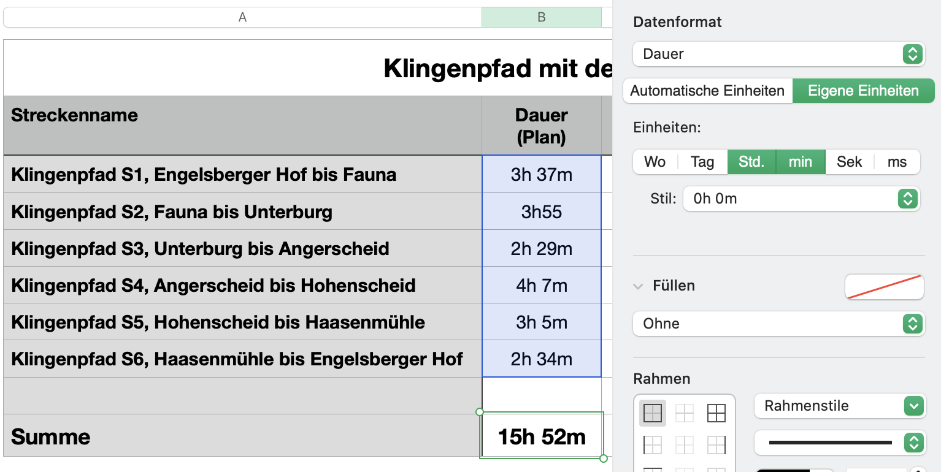The image size is (941, 472).
Task: Collapse the Füllen section chevron
Action: click(639, 286)
